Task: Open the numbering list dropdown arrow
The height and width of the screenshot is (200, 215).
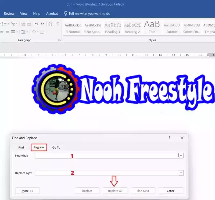Action: coord(9,24)
